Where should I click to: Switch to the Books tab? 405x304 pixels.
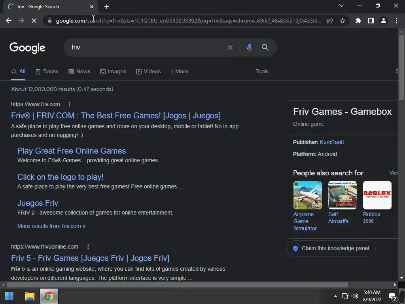pyautogui.click(x=47, y=72)
